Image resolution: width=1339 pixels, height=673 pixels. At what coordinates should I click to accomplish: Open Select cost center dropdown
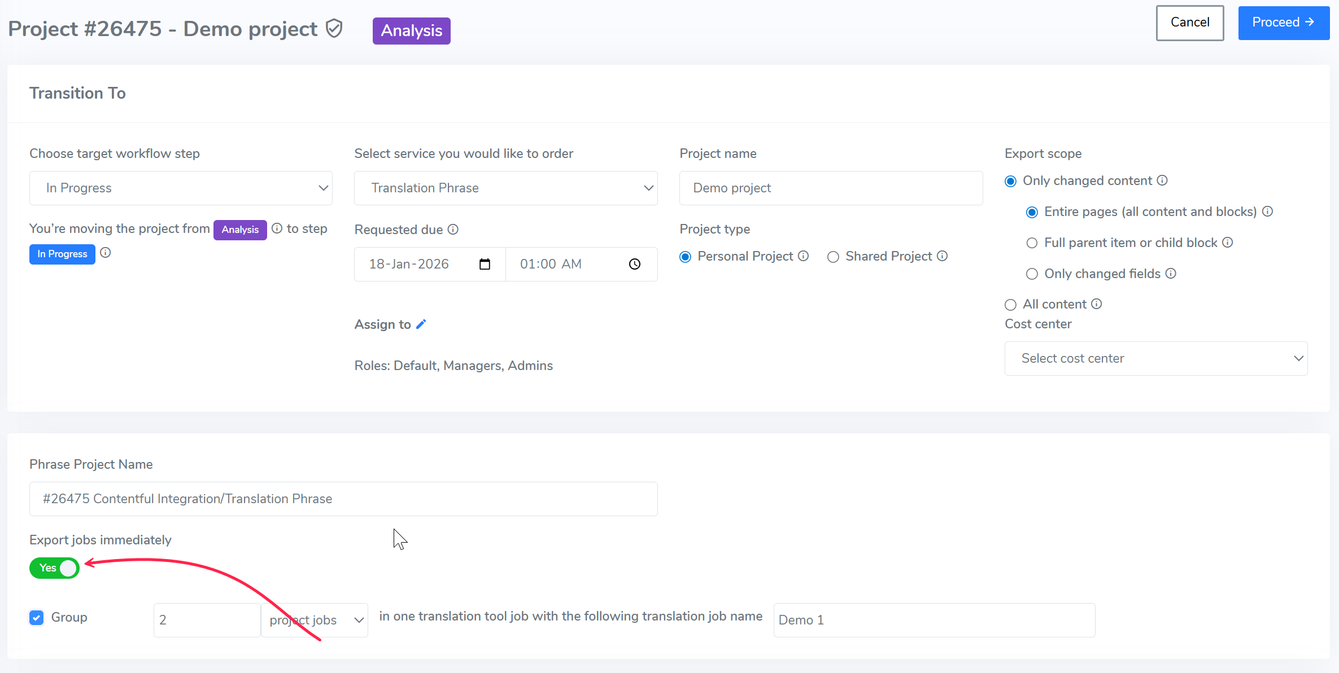[1155, 358]
